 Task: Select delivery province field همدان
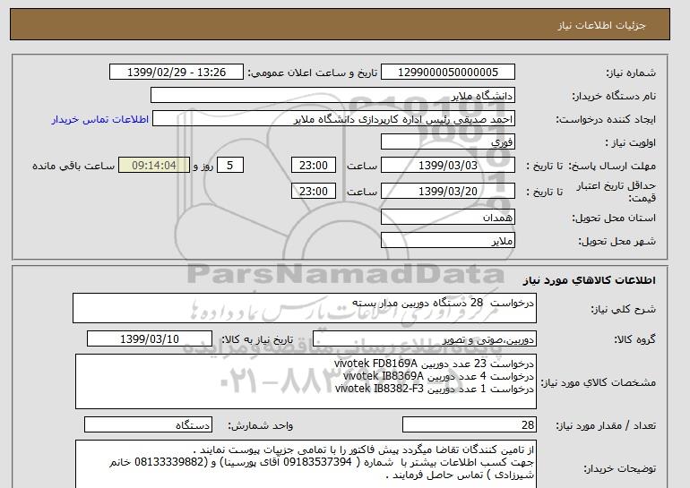click(447, 218)
